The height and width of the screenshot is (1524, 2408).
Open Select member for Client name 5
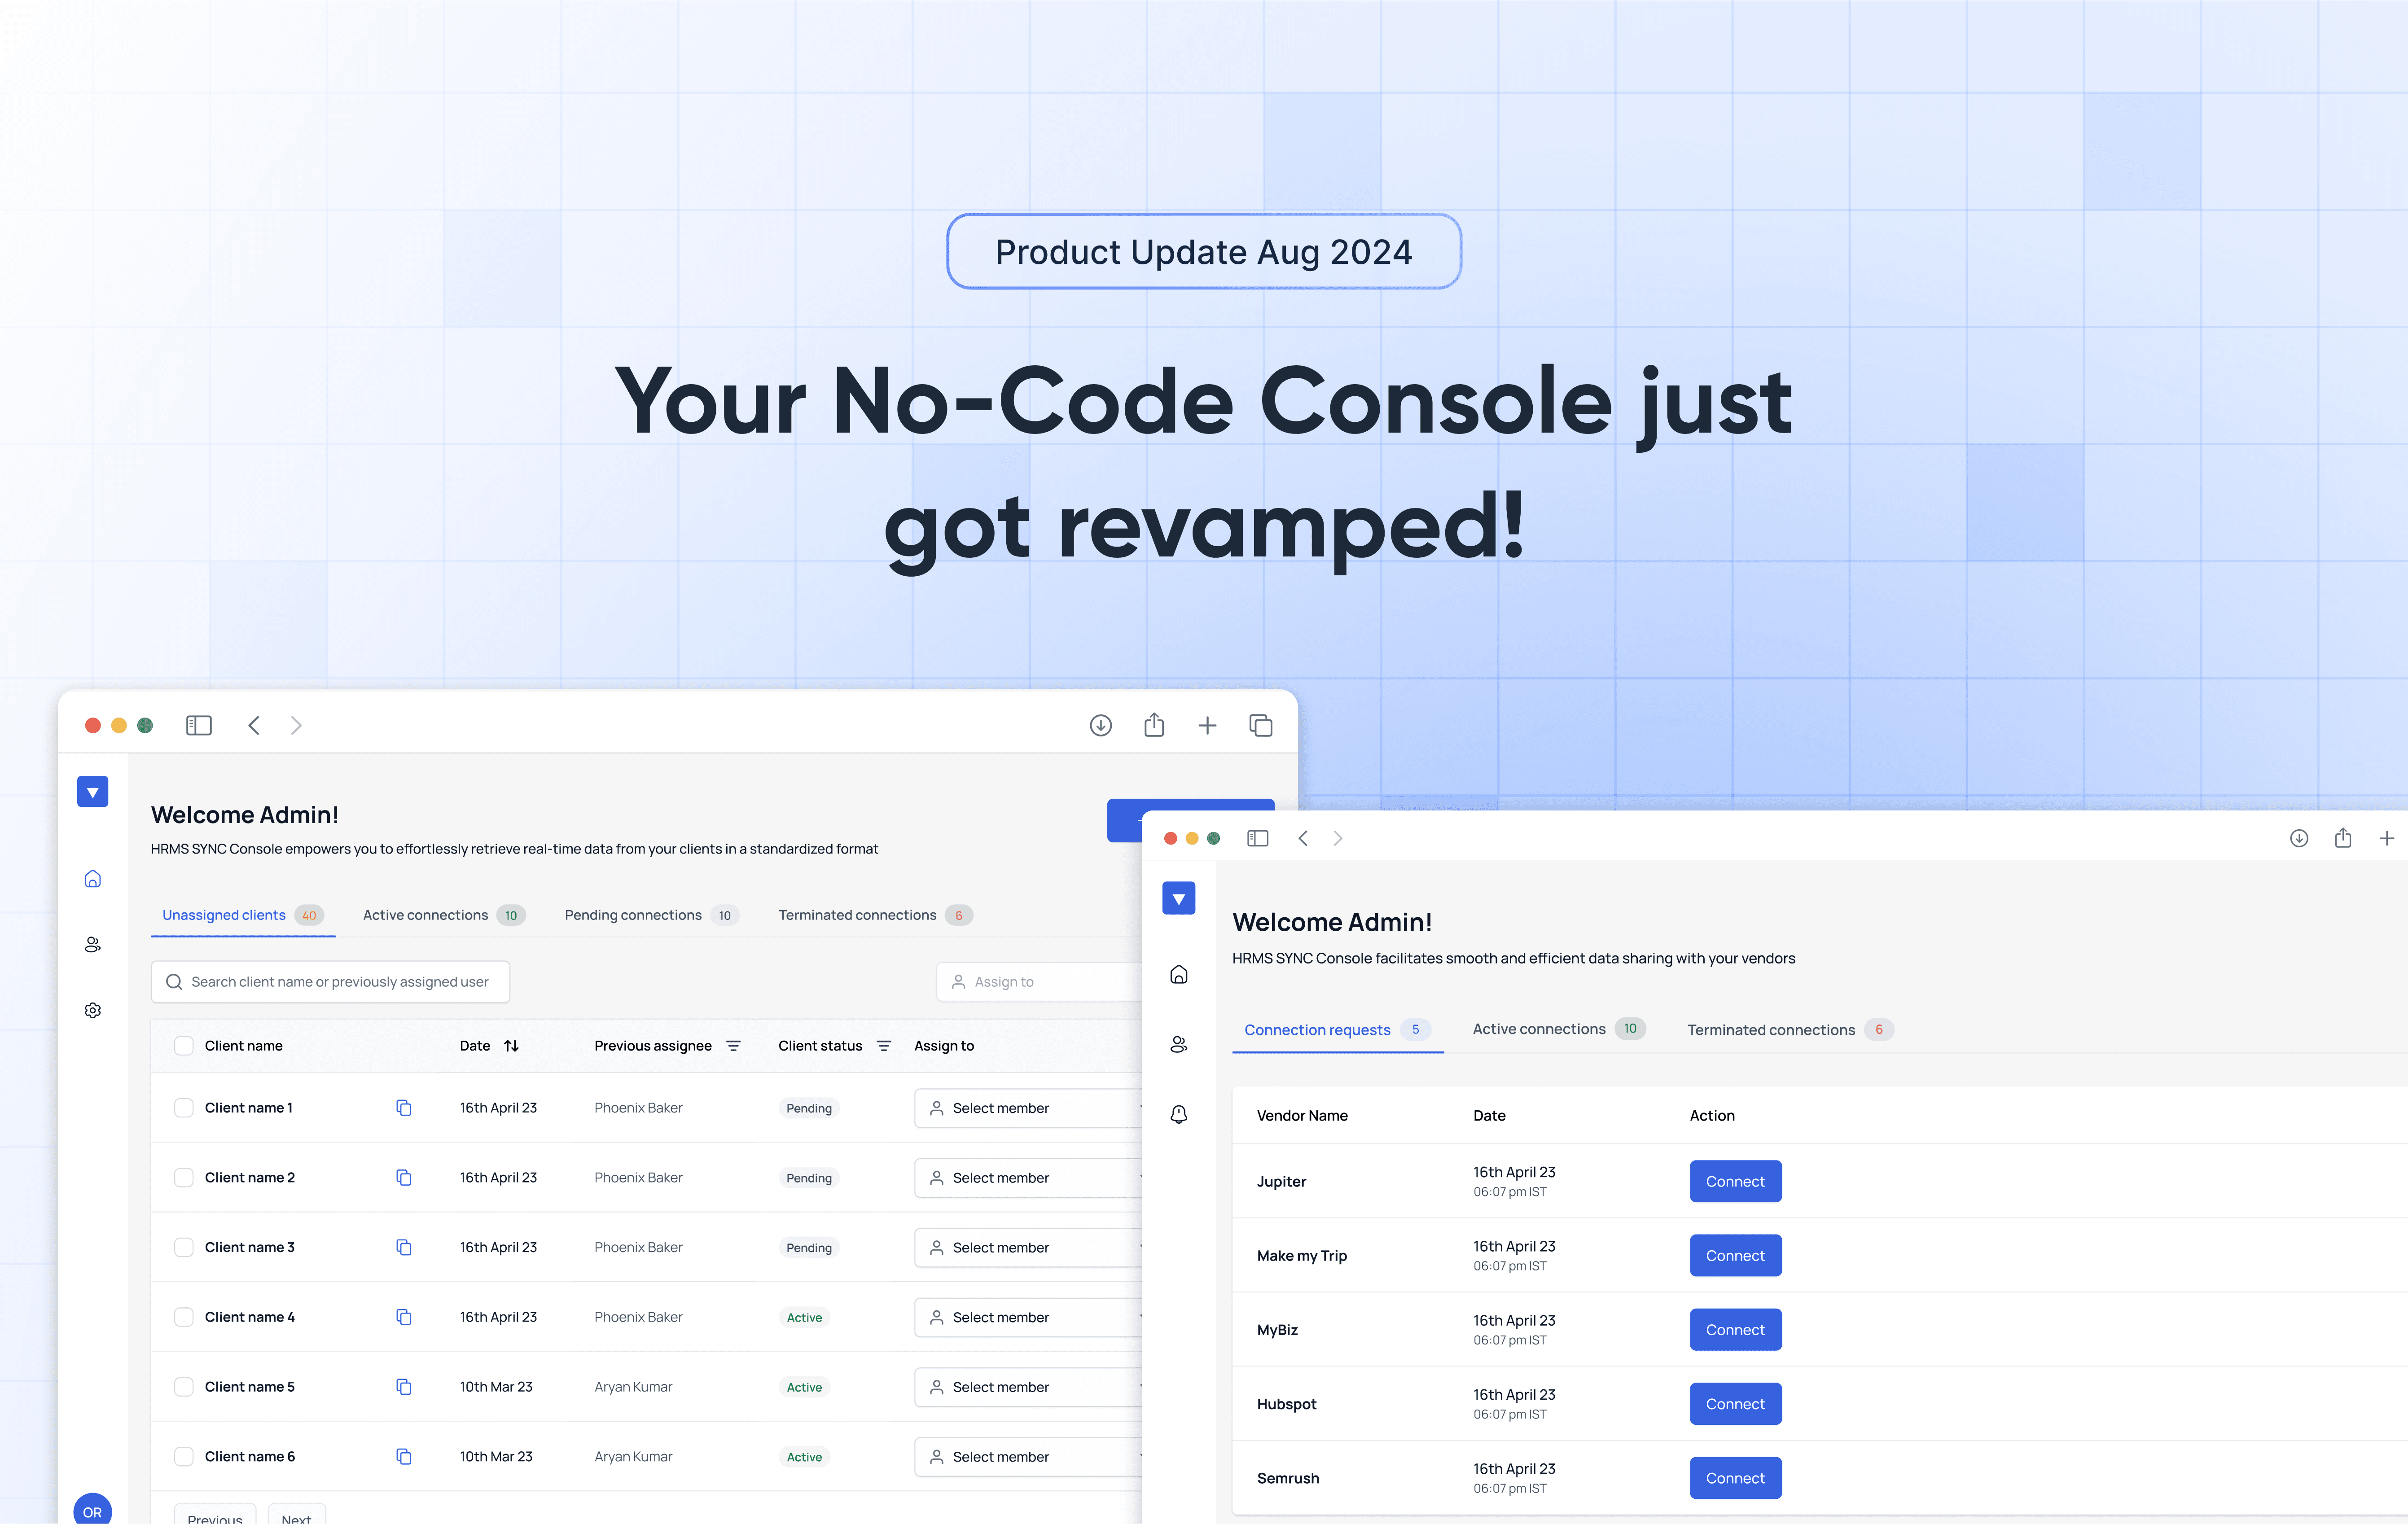tap(1028, 1387)
